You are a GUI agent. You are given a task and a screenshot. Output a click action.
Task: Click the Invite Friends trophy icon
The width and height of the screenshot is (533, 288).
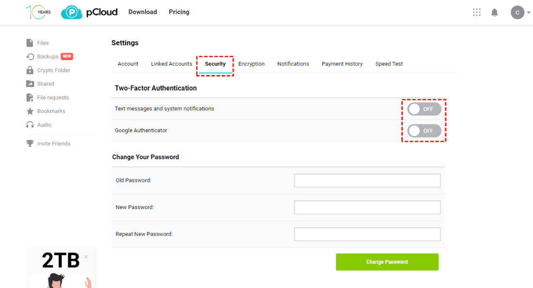pos(30,144)
